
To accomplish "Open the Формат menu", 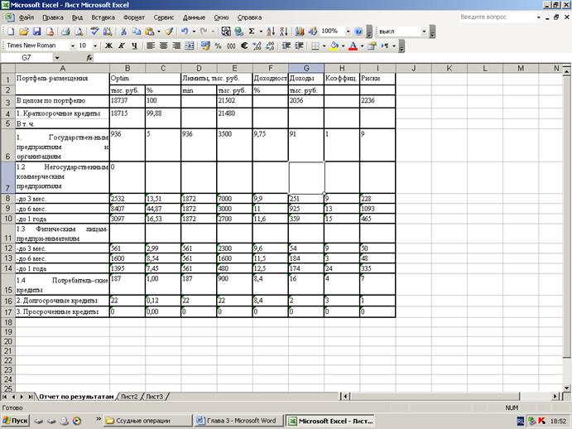I will pyautogui.click(x=134, y=17).
